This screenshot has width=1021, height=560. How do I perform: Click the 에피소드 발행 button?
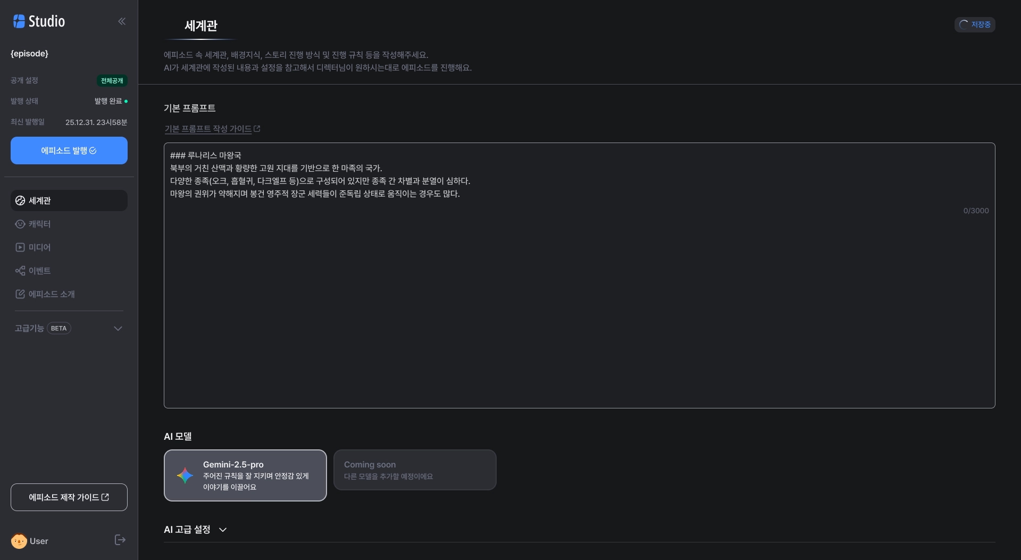[69, 151]
